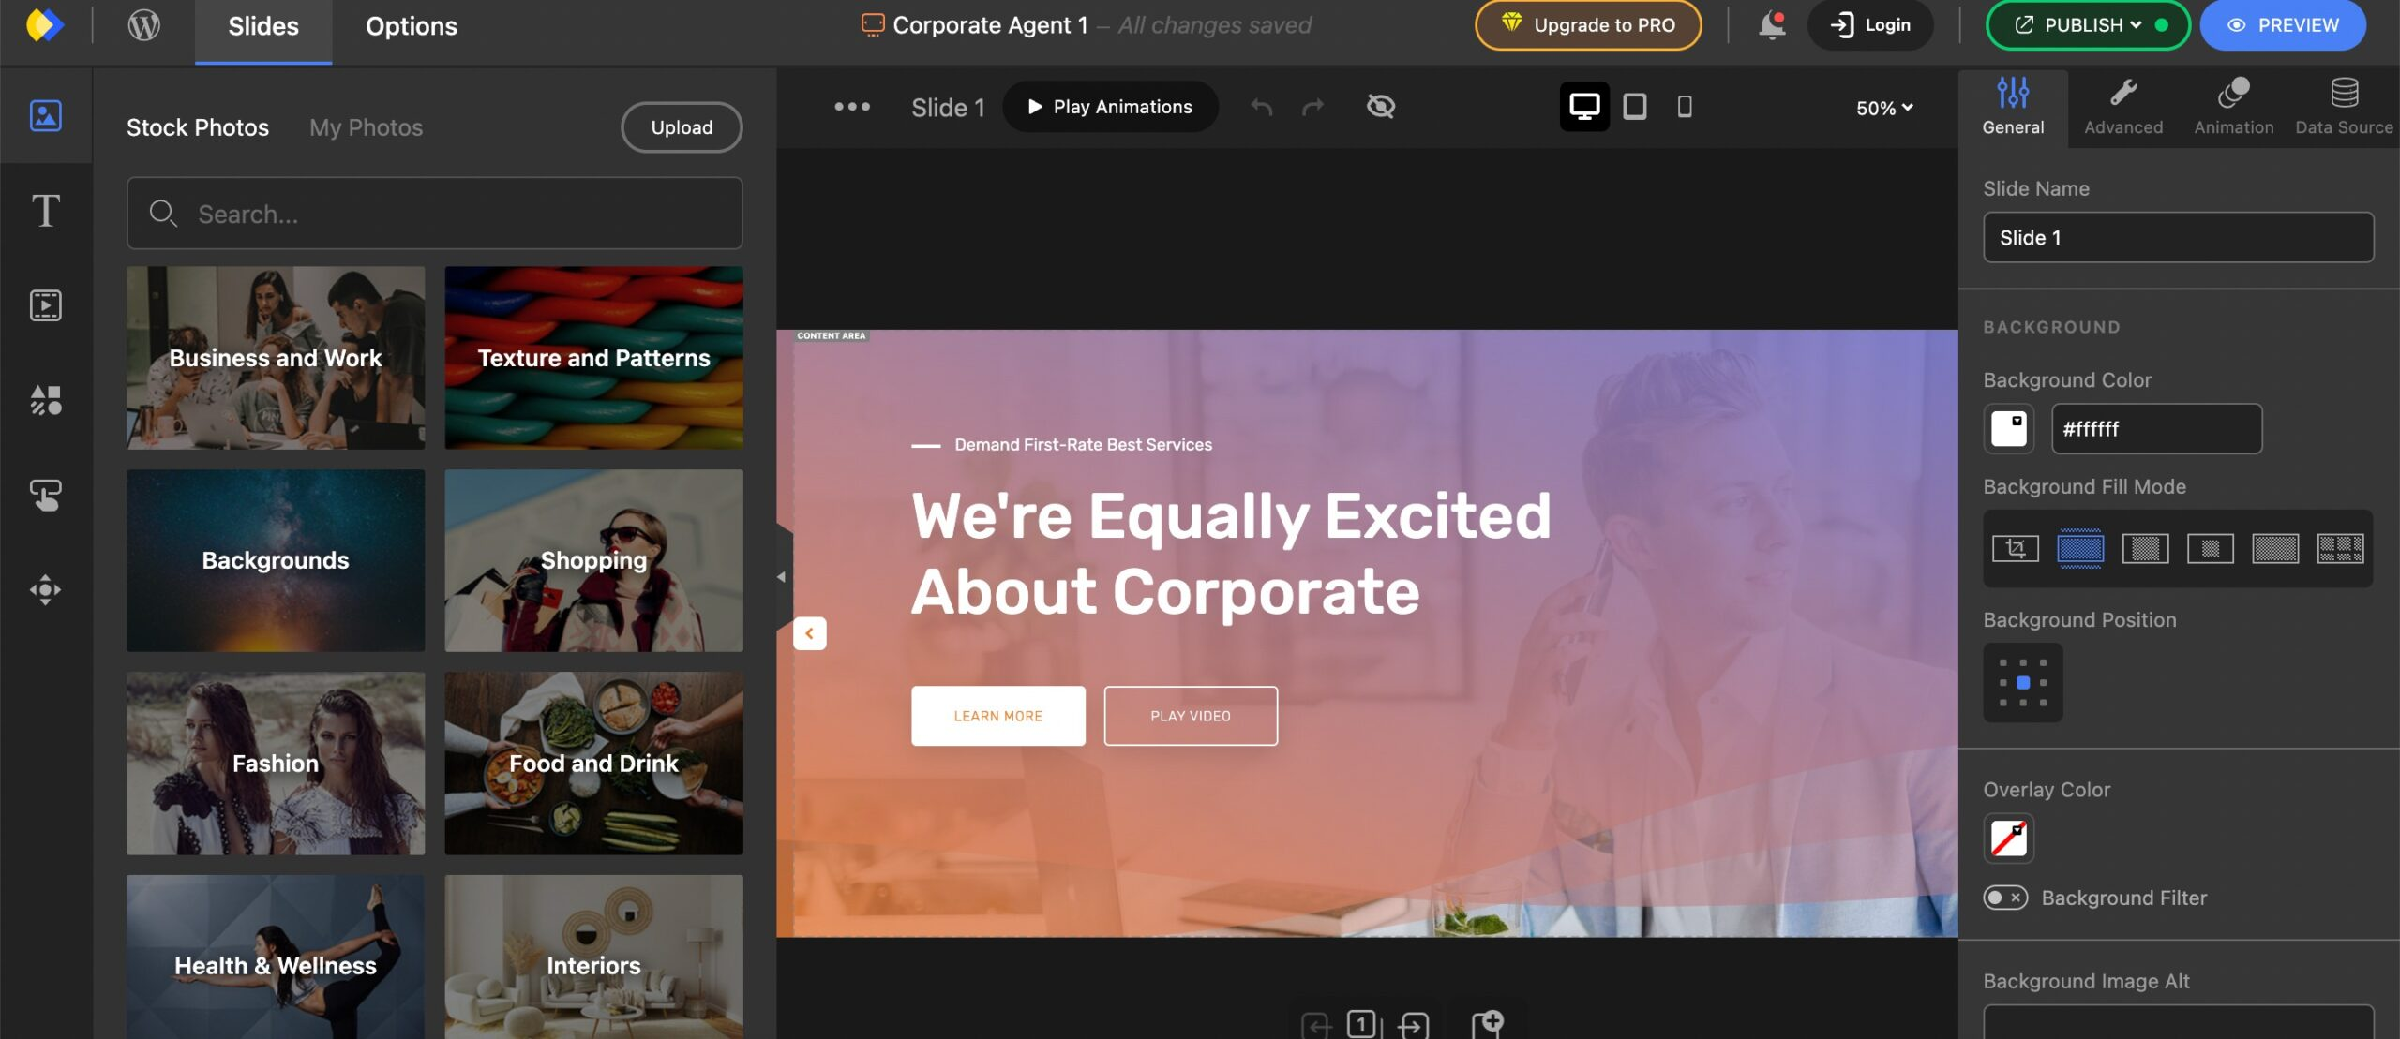This screenshot has height=1039, width=2400.
Task: Open the More Options menu via ellipsis icon
Action: coord(851,106)
